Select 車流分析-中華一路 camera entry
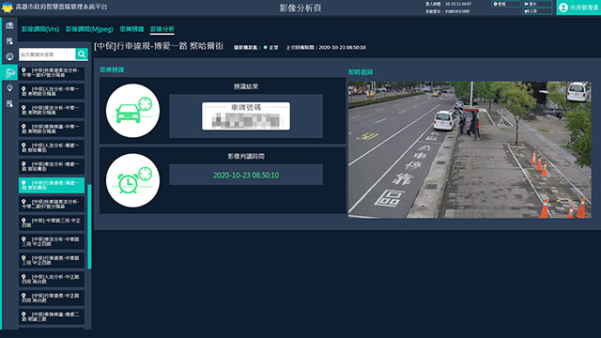Screen dimensions: 601x338 pyautogui.click(x=52, y=111)
